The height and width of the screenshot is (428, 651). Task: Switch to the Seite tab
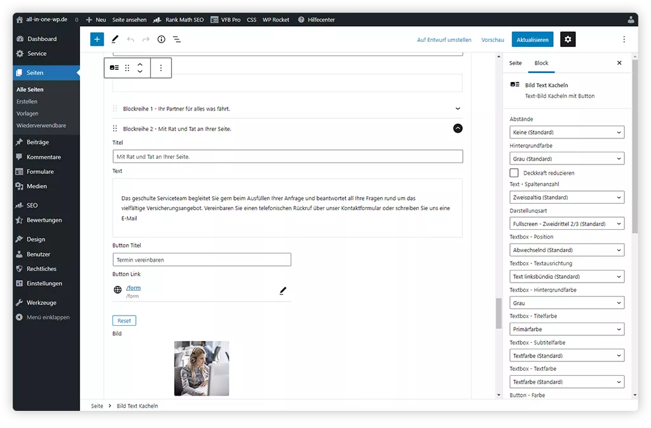[515, 64]
